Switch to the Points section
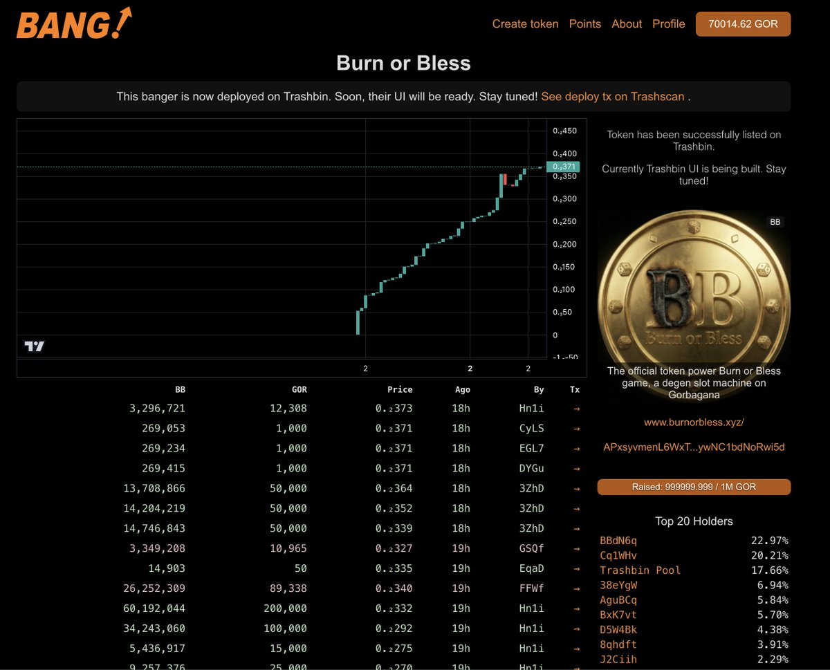This screenshot has height=670, width=830. click(585, 24)
